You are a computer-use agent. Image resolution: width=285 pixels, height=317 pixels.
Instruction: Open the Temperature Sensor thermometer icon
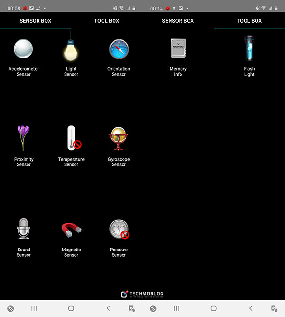pyautogui.click(x=71, y=138)
